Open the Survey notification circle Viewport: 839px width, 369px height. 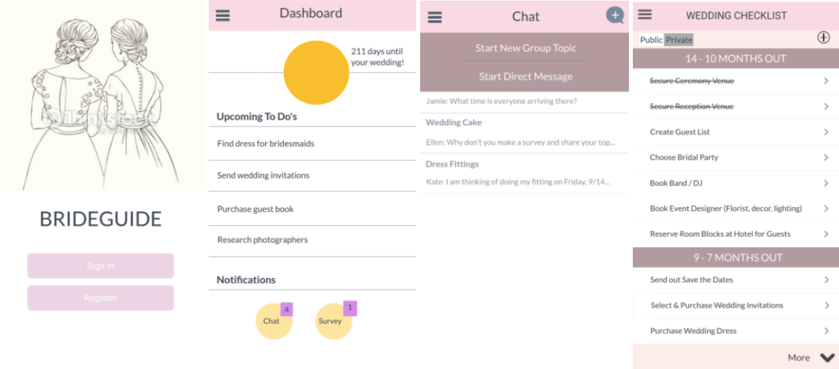click(333, 321)
